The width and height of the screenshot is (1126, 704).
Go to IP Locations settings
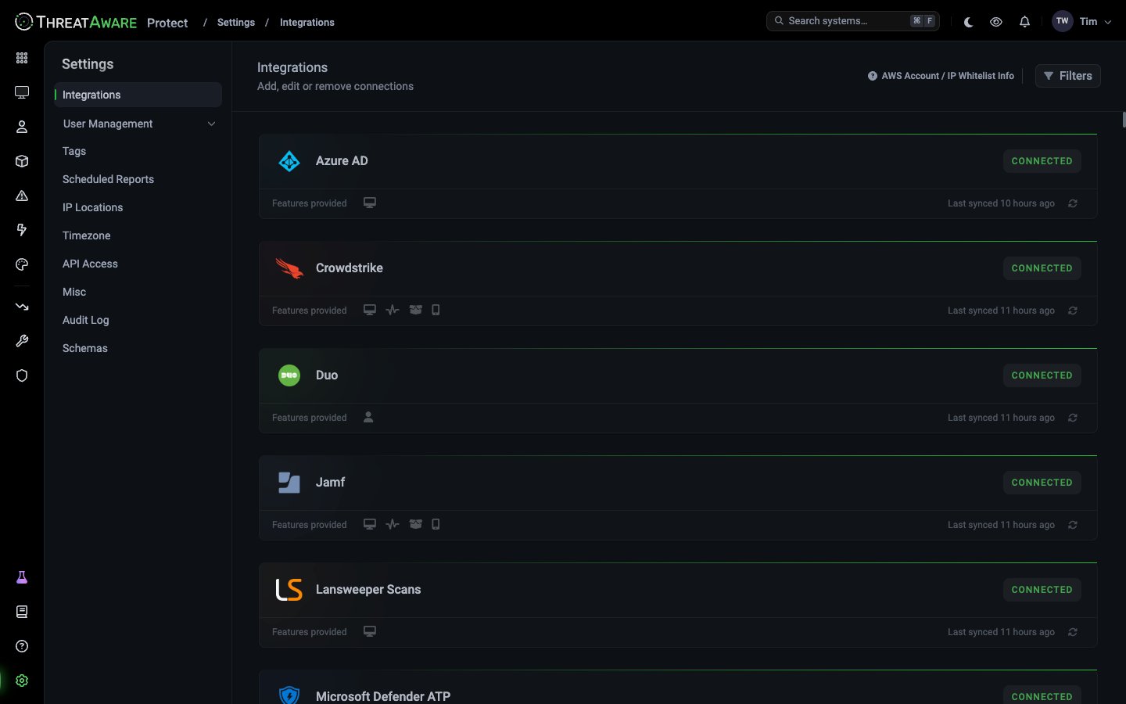pos(92,207)
